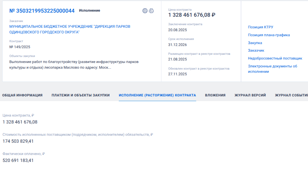
Task: Click the Фактически оплачено amount 520 691 183,41
Action: tap(18, 160)
